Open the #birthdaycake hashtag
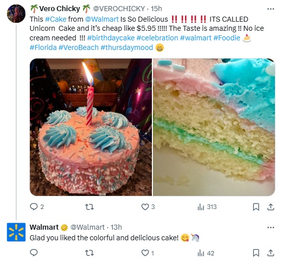The height and width of the screenshot is (262, 282). click(111, 38)
